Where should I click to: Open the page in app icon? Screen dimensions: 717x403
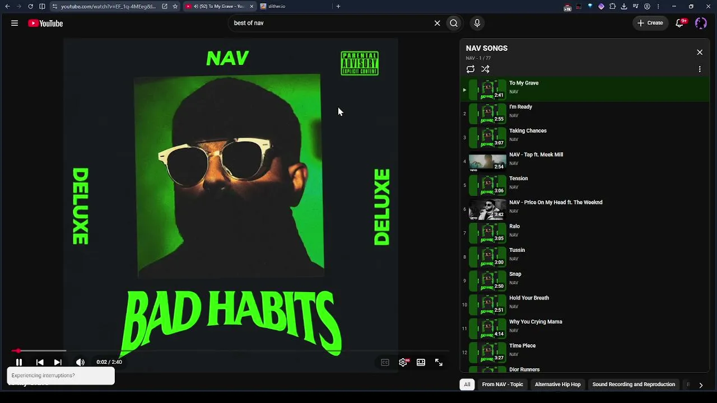click(165, 6)
